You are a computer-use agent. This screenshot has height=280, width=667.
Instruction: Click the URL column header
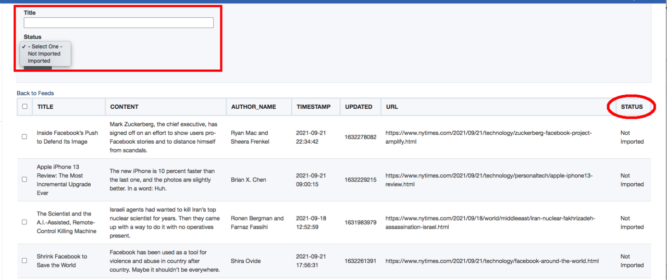pyautogui.click(x=392, y=107)
